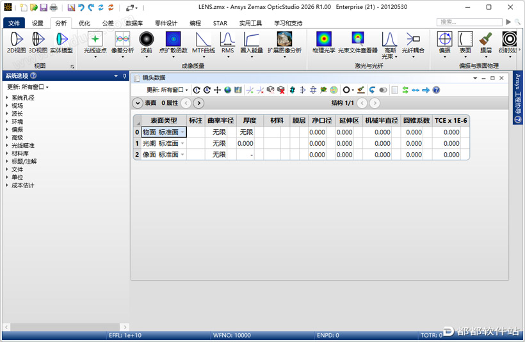Screen dimensions: 525x342
Task: Open RMS analysis tool
Action: coord(228,45)
